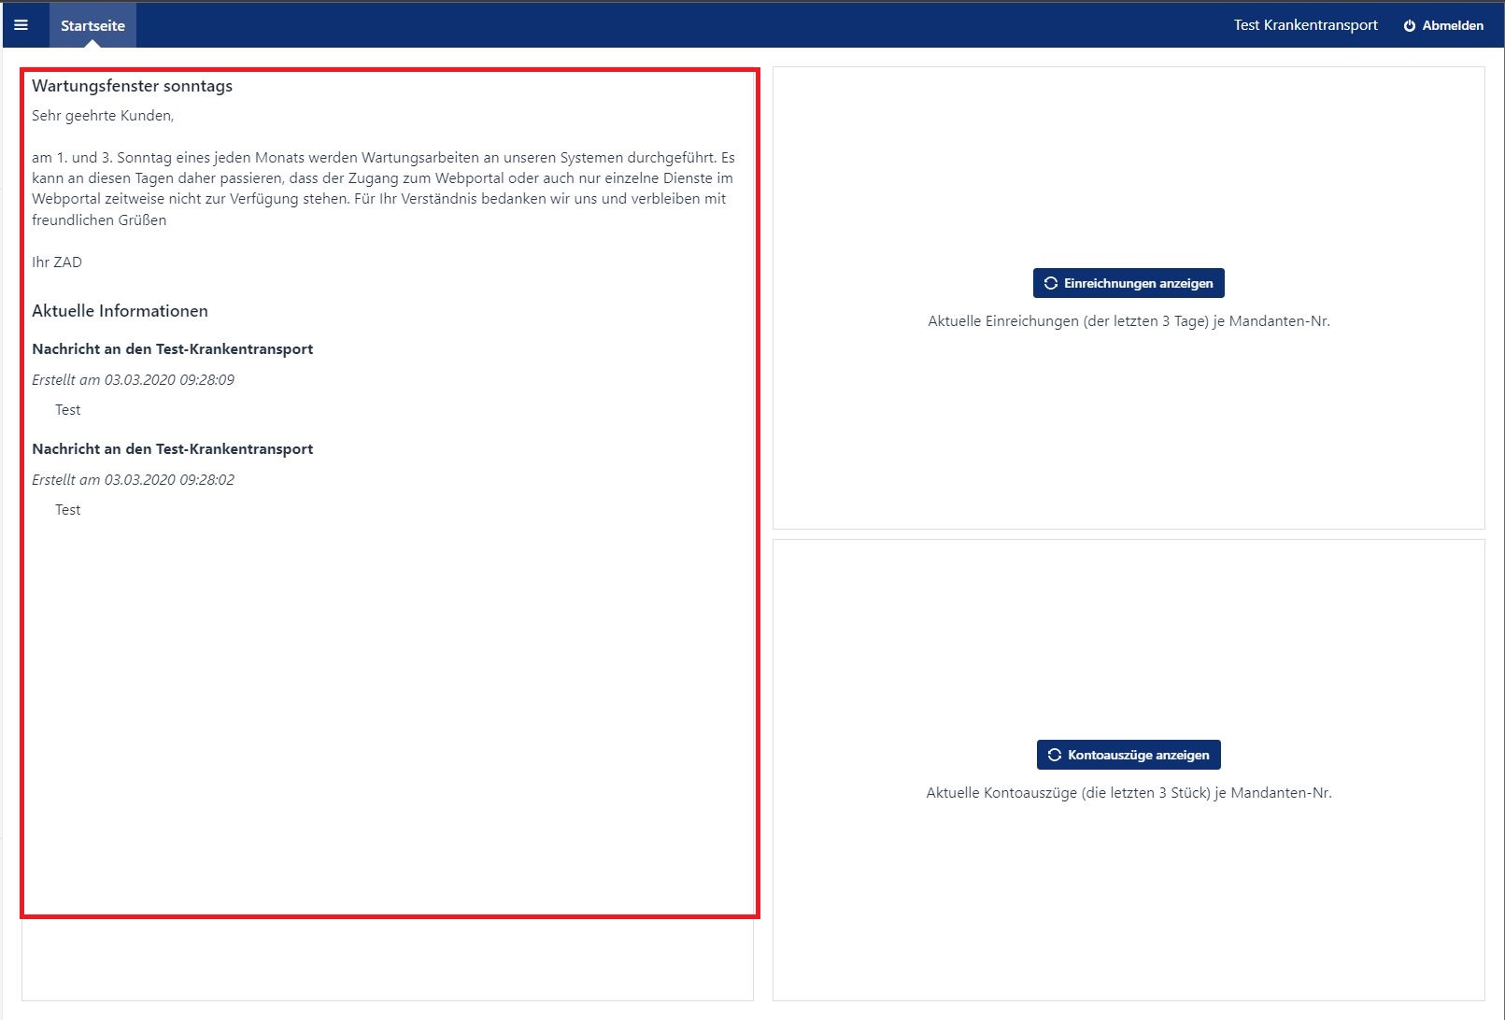This screenshot has height=1020, width=1505.
Task: Click the power icon beside Abmelden
Action: point(1409,26)
